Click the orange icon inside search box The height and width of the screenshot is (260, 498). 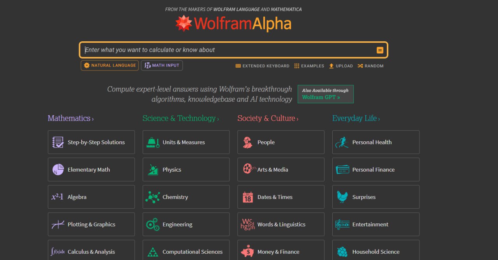(380, 50)
